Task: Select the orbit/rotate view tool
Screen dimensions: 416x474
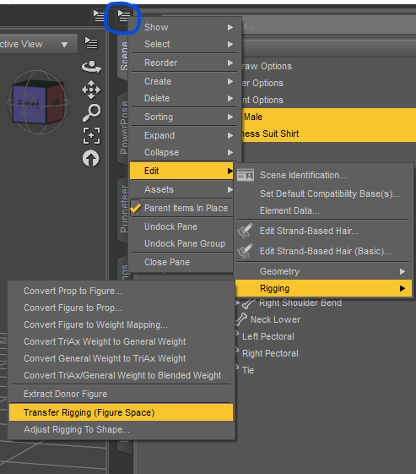Action: tap(91, 67)
